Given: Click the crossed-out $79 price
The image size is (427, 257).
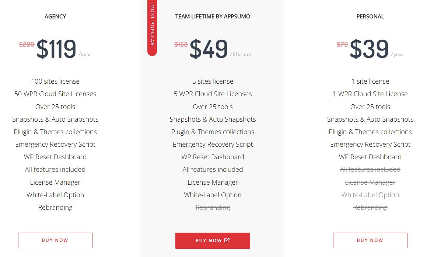Looking at the screenshot, I should point(342,45).
